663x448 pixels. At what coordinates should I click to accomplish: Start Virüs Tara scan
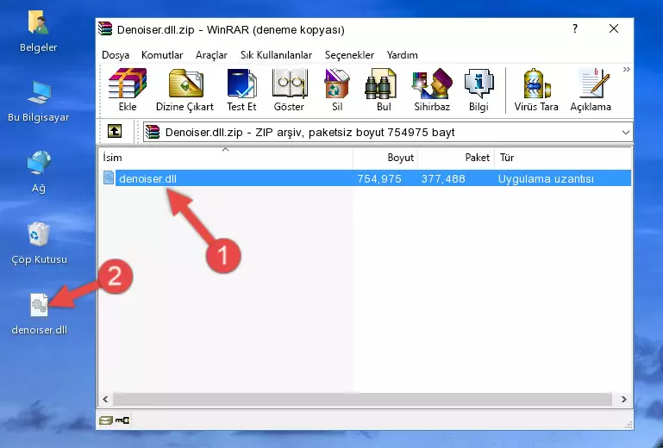tap(536, 90)
